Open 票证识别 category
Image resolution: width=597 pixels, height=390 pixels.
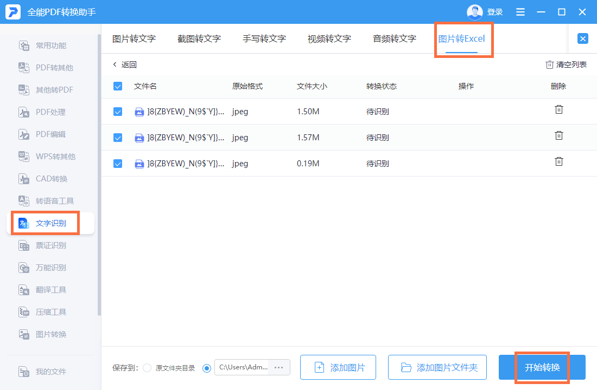pos(42,245)
